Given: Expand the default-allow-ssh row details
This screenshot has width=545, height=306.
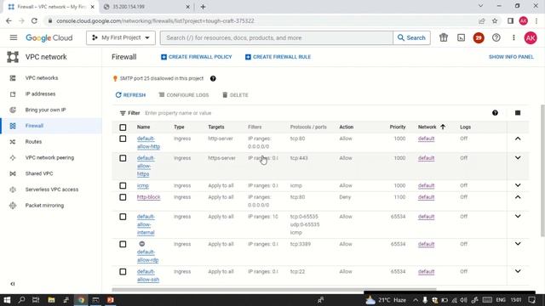Looking at the screenshot, I should [518, 271].
